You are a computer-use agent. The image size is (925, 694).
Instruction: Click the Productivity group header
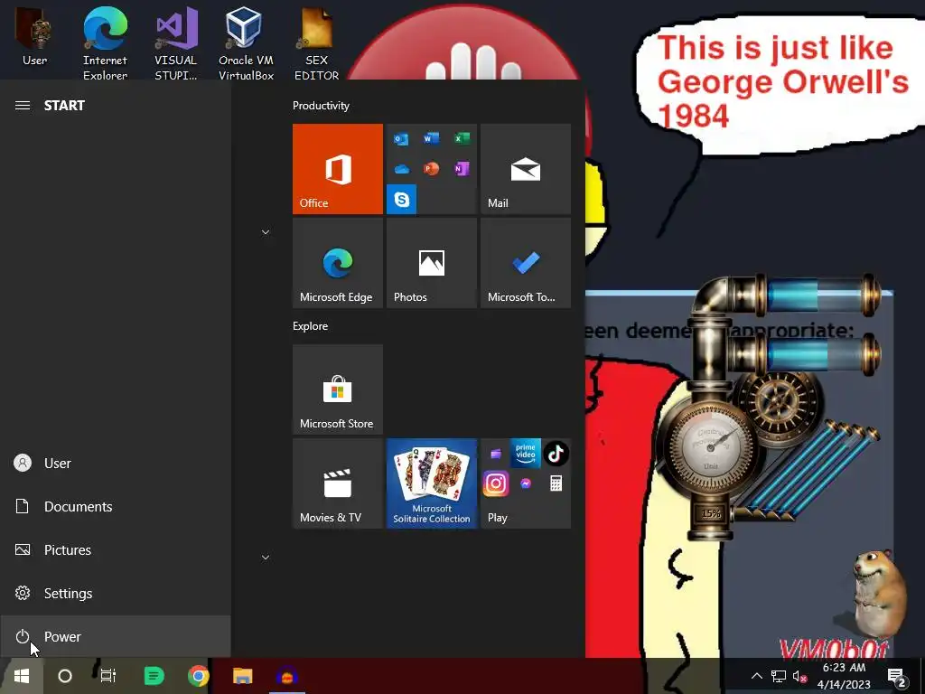pos(321,106)
